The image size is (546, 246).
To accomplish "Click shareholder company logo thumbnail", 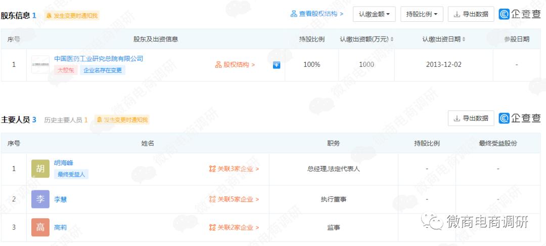I will (x=40, y=64).
